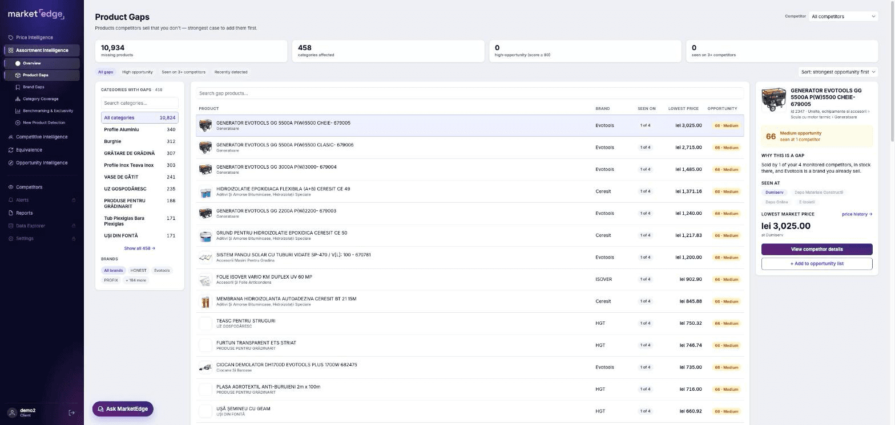
Task: Expand the + 184 more brands chip
Action: click(136, 280)
